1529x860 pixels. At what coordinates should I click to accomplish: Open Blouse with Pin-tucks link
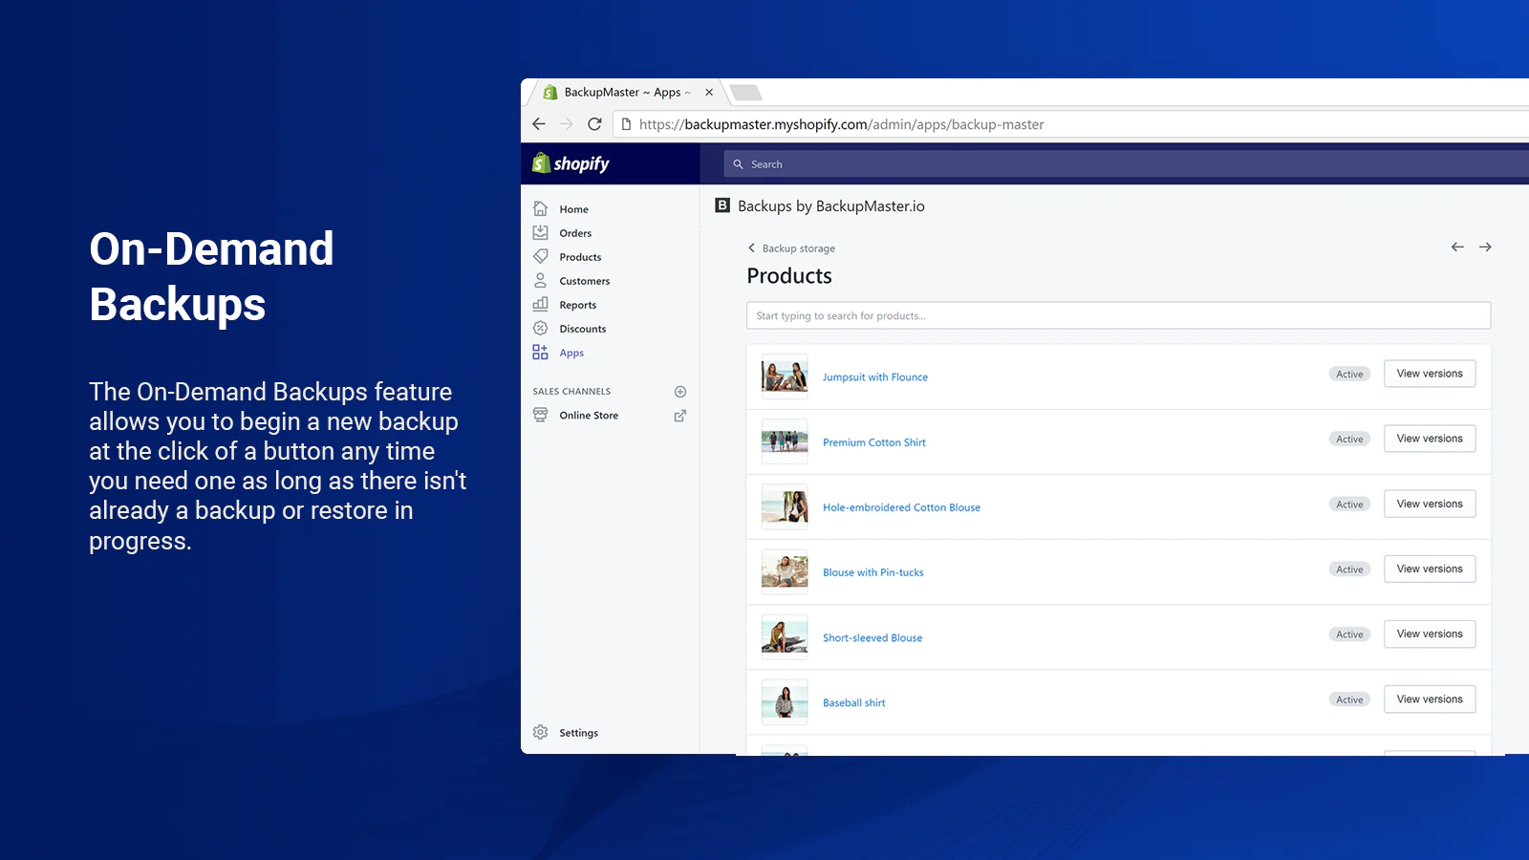873,572
